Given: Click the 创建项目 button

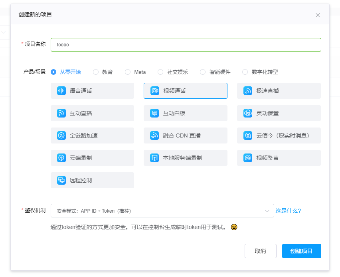Looking at the screenshot, I should tap(301, 251).
